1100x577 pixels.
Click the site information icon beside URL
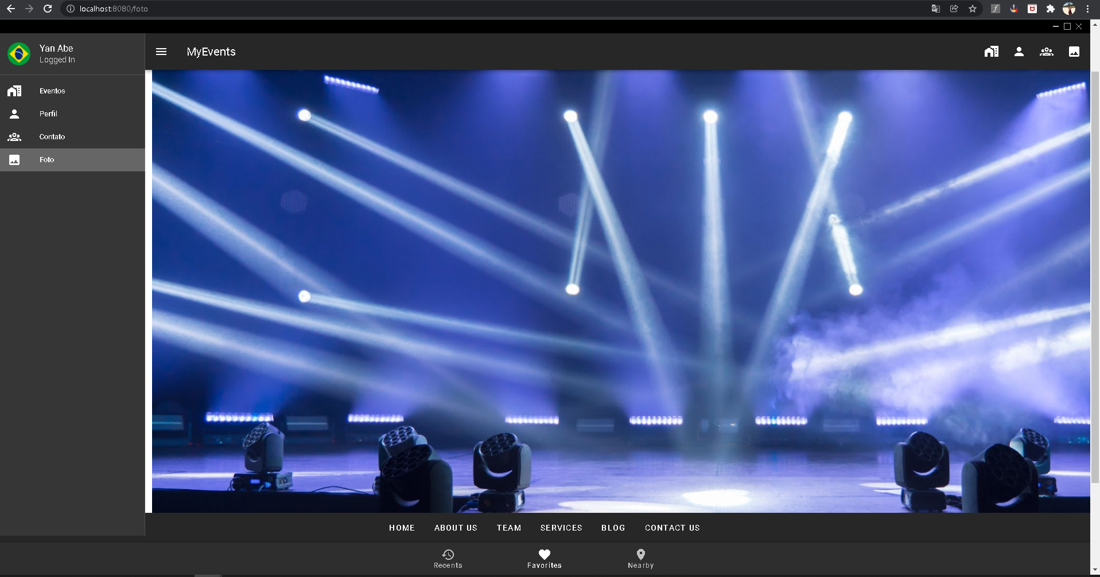point(71,9)
